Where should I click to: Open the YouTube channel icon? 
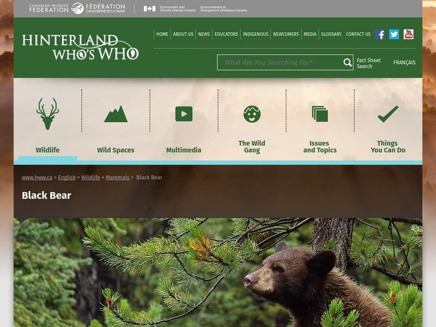pos(408,34)
